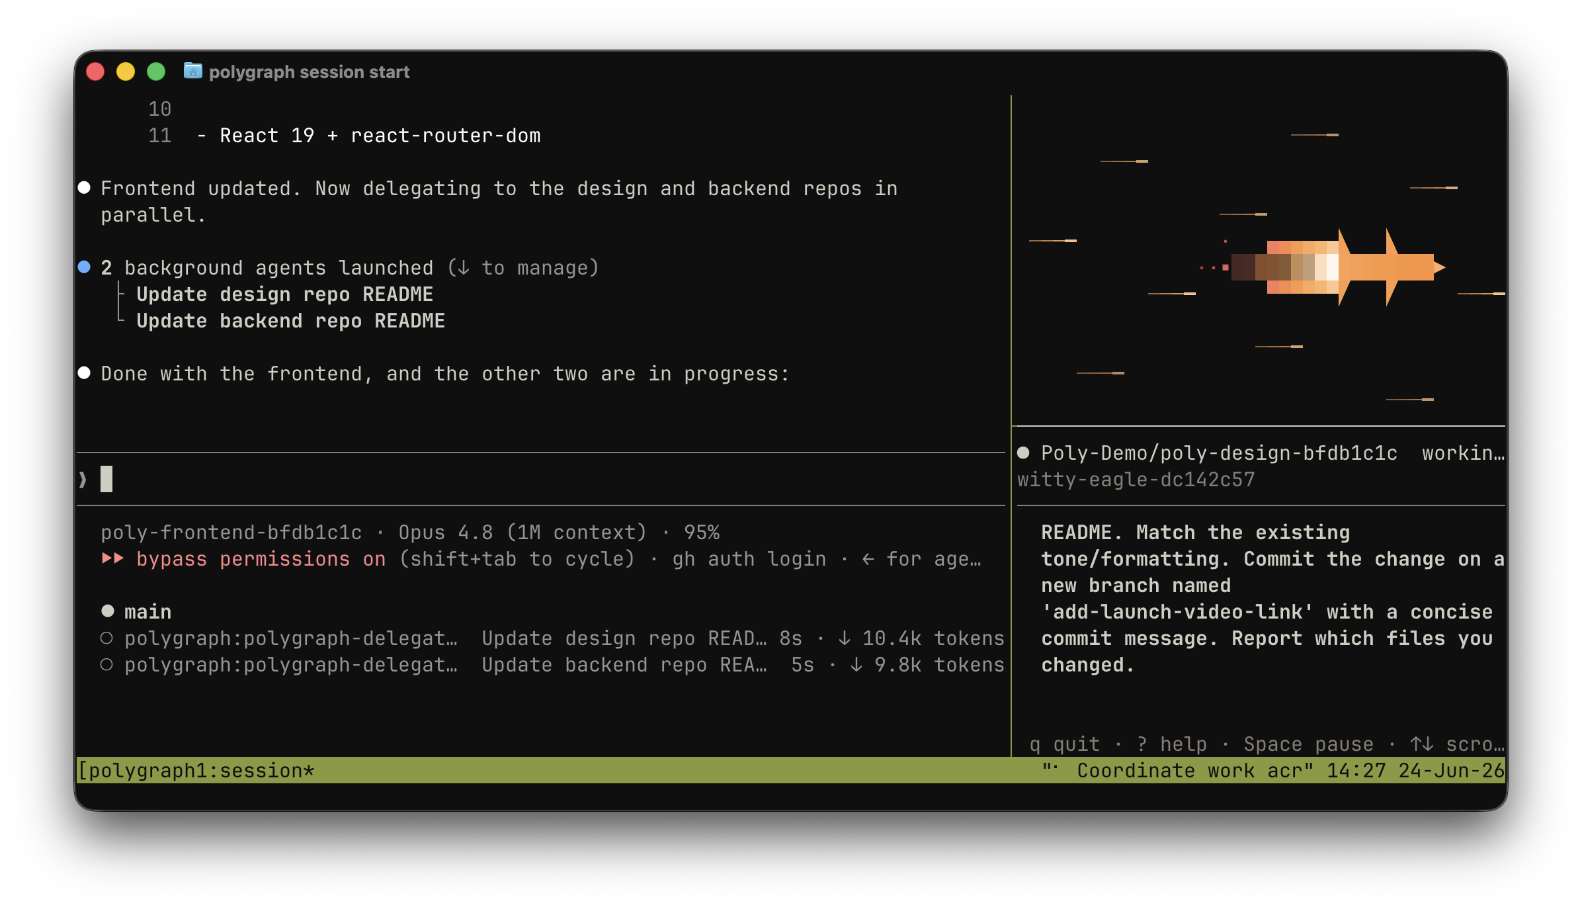Click the 'witty-eagle-dc142c57' session name
This screenshot has height=909, width=1582.
click(1136, 480)
